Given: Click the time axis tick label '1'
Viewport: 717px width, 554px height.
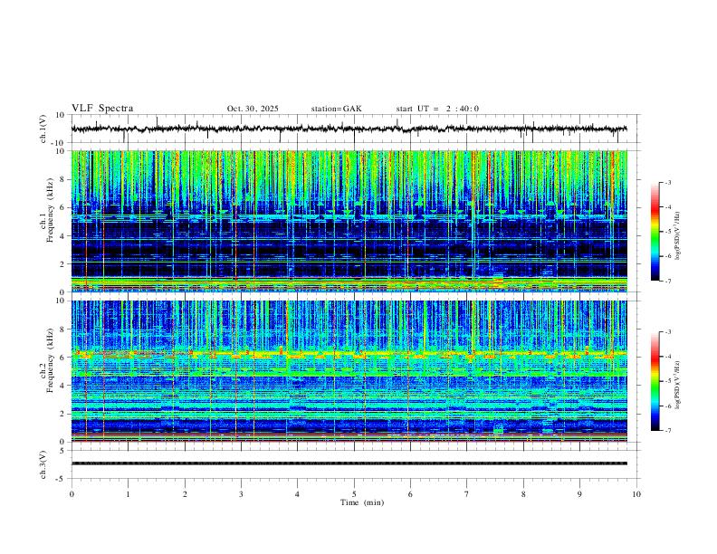Looking at the screenshot, I should pyautogui.click(x=128, y=494).
